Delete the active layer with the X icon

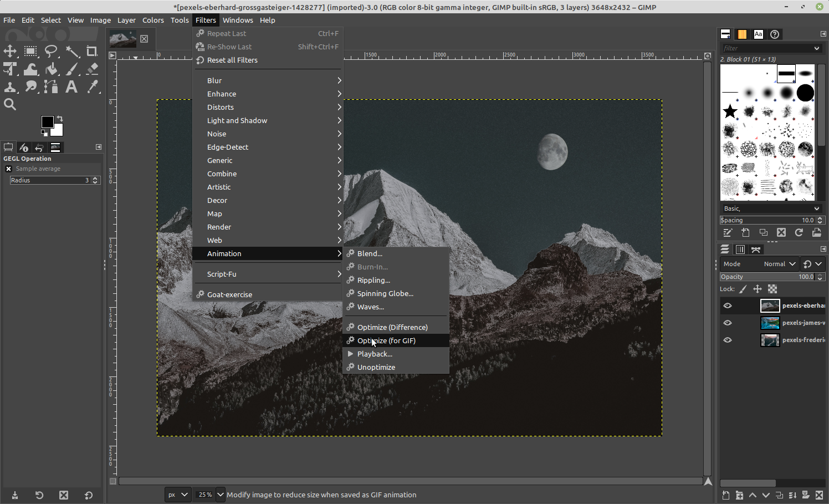pyautogui.click(x=819, y=495)
